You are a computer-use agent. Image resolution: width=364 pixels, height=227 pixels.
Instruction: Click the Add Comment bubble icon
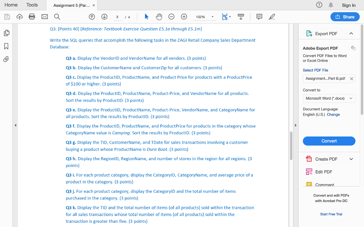[259, 17]
